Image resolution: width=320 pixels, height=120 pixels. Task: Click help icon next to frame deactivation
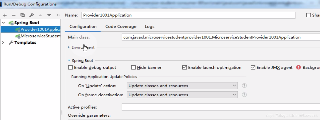244,95
